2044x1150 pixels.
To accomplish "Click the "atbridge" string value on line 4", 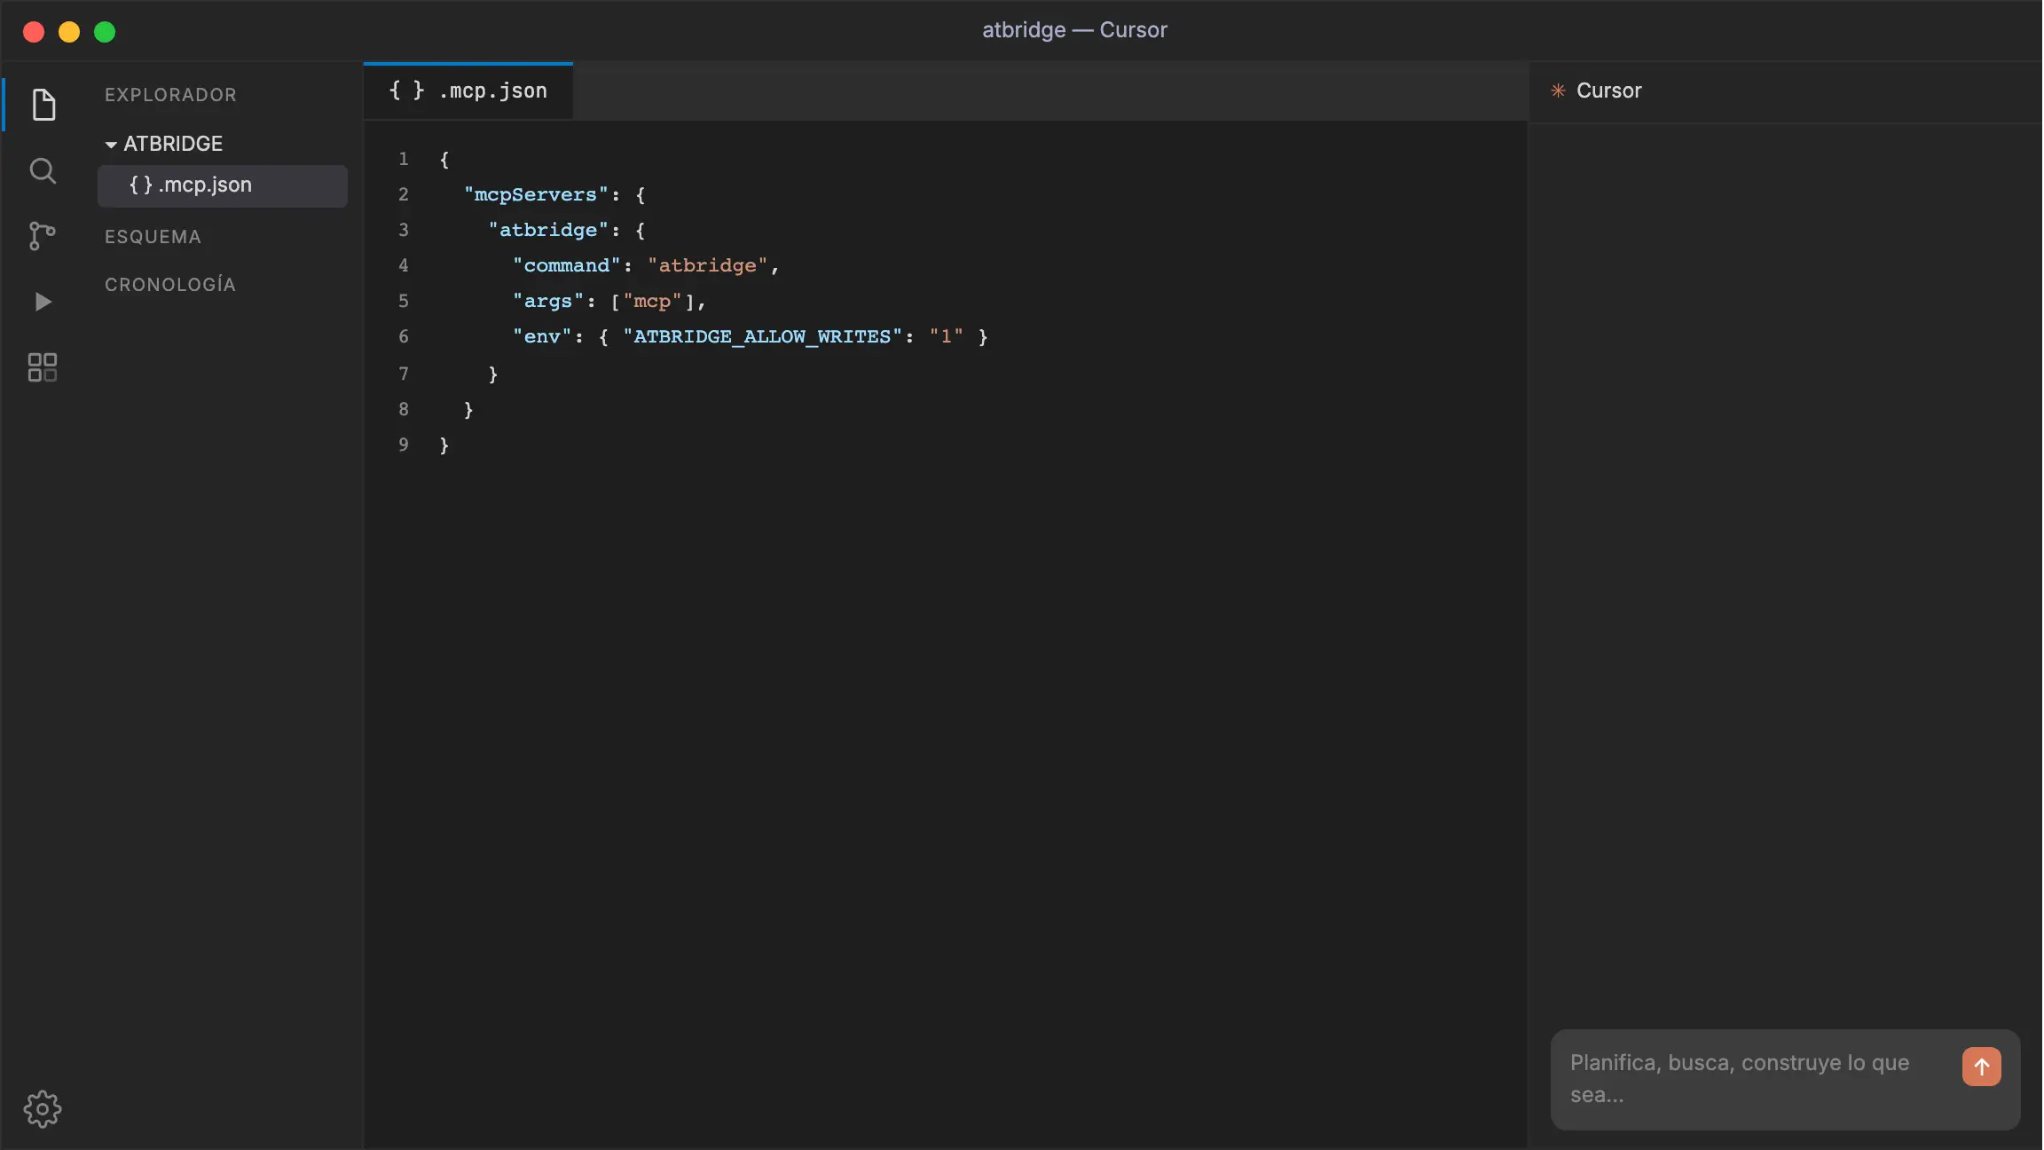I will 707,265.
